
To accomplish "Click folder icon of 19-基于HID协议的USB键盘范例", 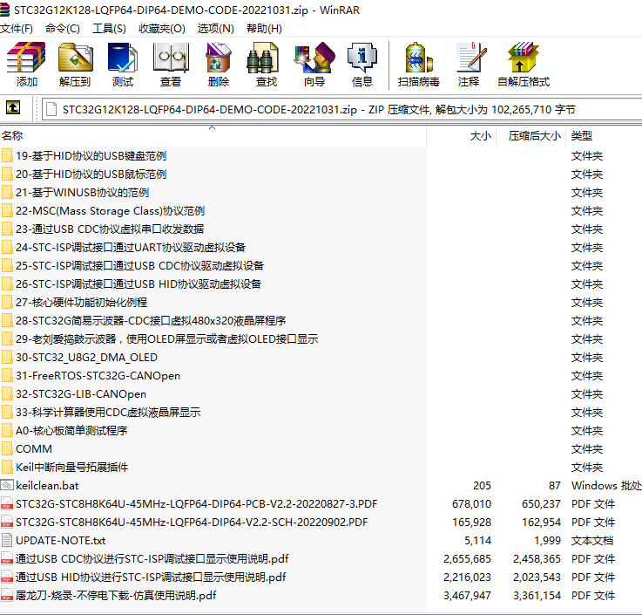I will coord(7,156).
